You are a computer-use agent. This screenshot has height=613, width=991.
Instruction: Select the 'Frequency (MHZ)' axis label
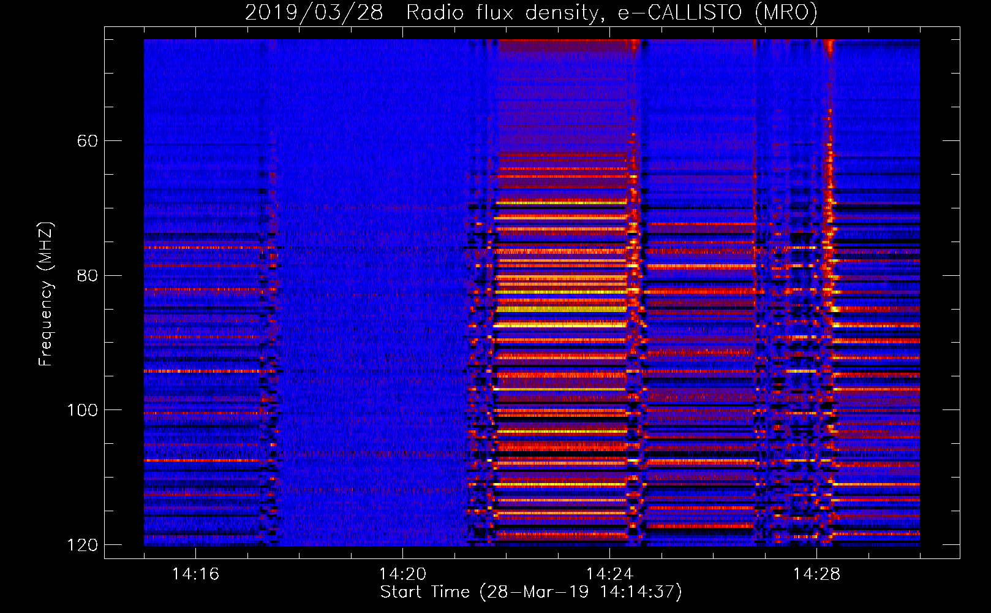pyautogui.click(x=46, y=294)
